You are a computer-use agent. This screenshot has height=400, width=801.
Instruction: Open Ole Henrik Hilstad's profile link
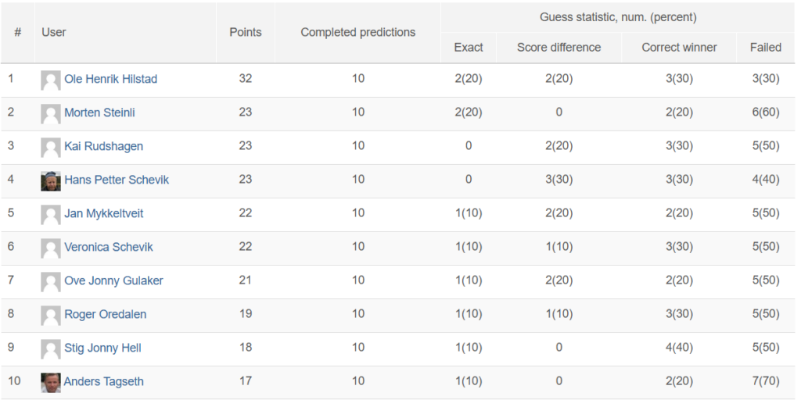click(110, 79)
